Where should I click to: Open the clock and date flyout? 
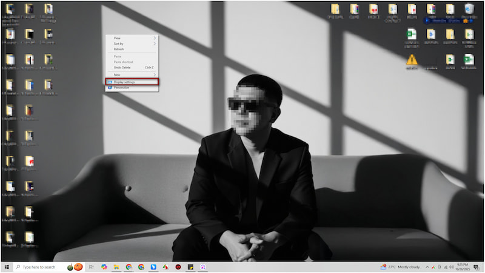pyautogui.click(x=464, y=267)
